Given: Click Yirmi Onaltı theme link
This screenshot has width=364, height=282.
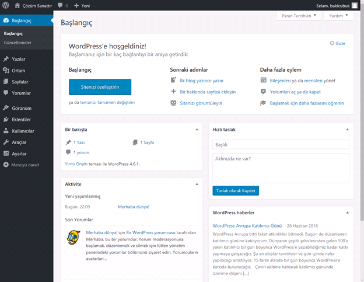Looking at the screenshot, I should [x=76, y=163].
